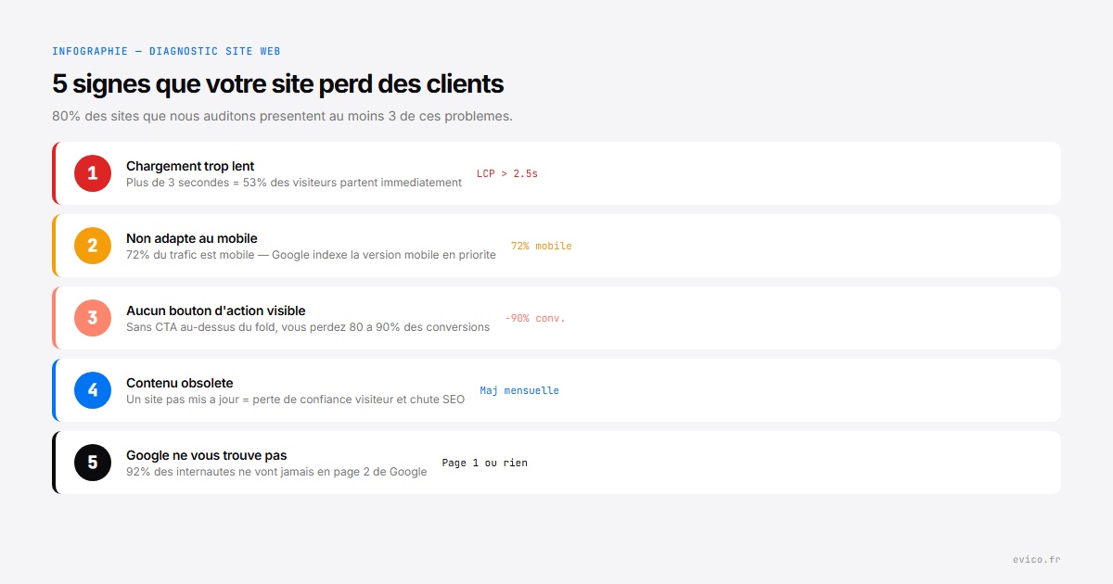The image size is (1113, 584).
Task: Select the 'Contenu obsolete' title
Action: pos(180,383)
